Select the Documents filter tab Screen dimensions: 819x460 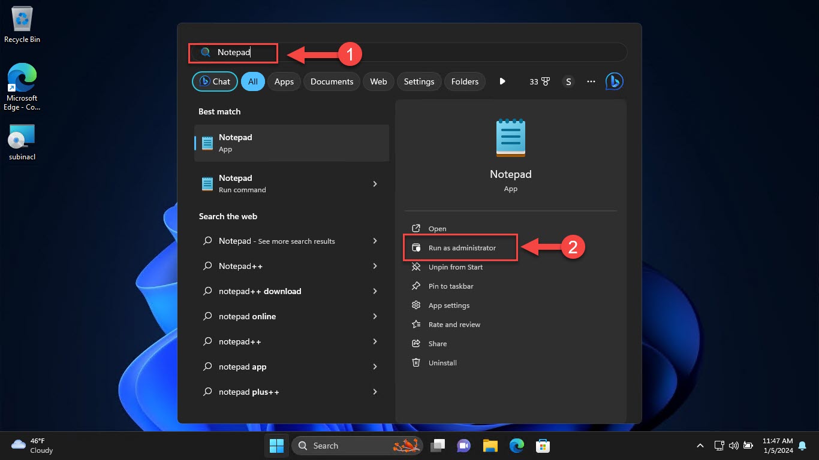pyautogui.click(x=332, y=81)
